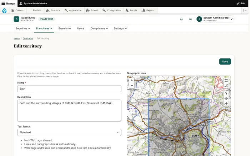The width and height of the screenshot is (250, 156).
Task: Click the System Administrator user icon in black bar
Action: coord(21,3)
